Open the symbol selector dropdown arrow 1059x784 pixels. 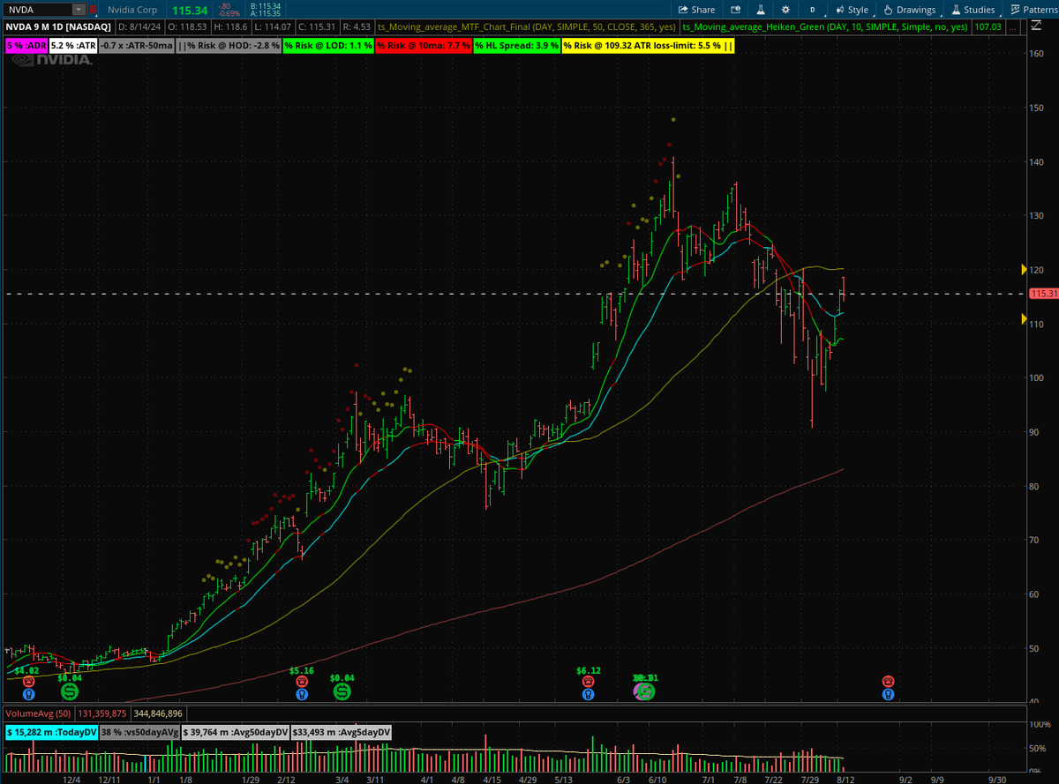(79, 10)
